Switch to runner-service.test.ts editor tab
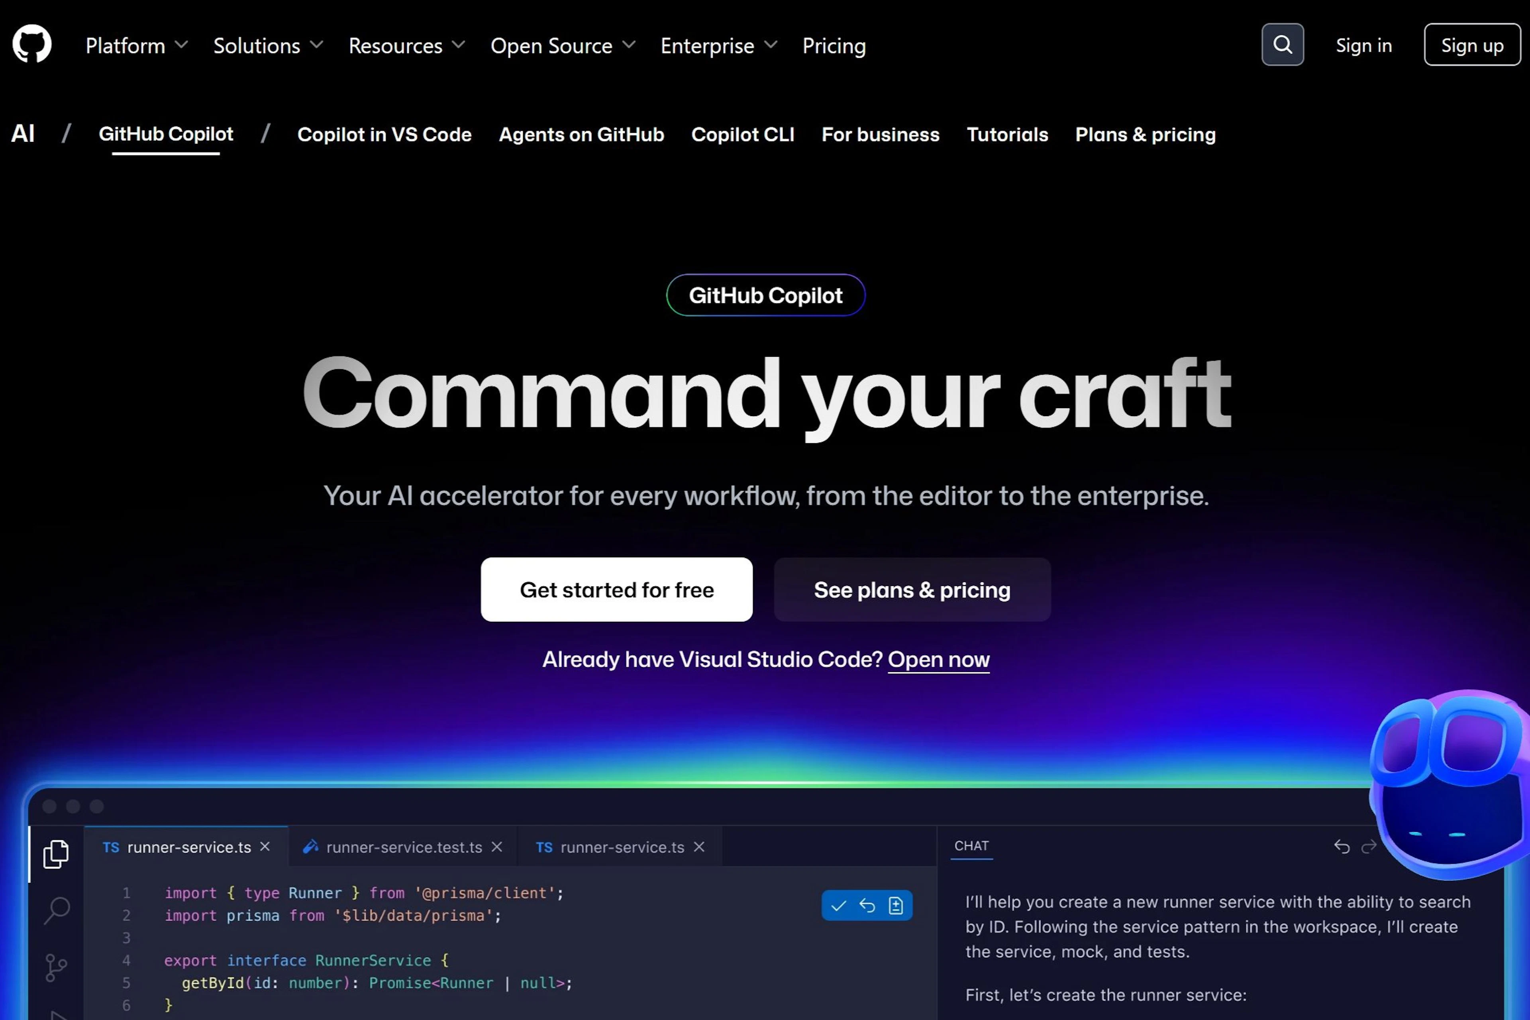This screenshot has height=1020, width=1530. (x=403, y=847)
